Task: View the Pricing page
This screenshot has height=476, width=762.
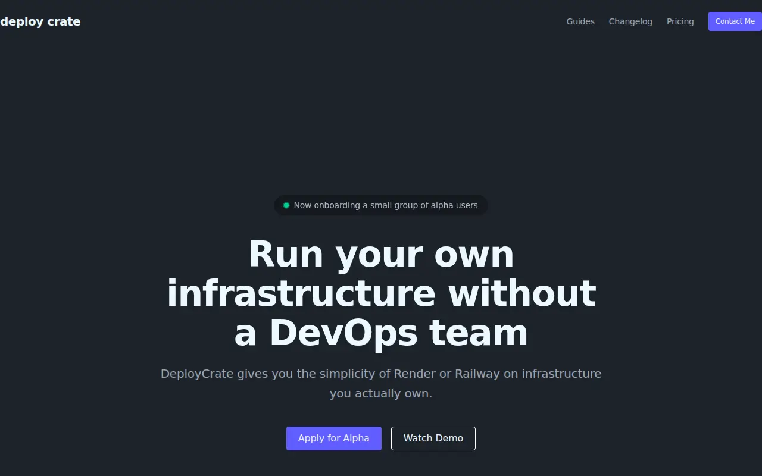Action: 680,21
